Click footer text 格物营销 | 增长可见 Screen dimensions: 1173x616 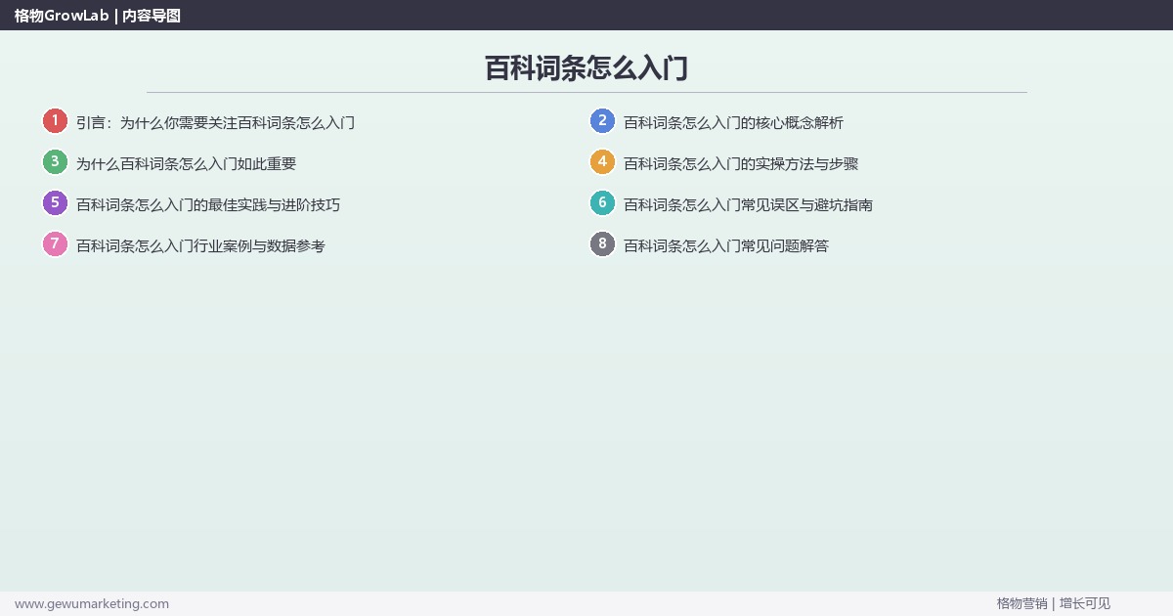[1054, 603]
